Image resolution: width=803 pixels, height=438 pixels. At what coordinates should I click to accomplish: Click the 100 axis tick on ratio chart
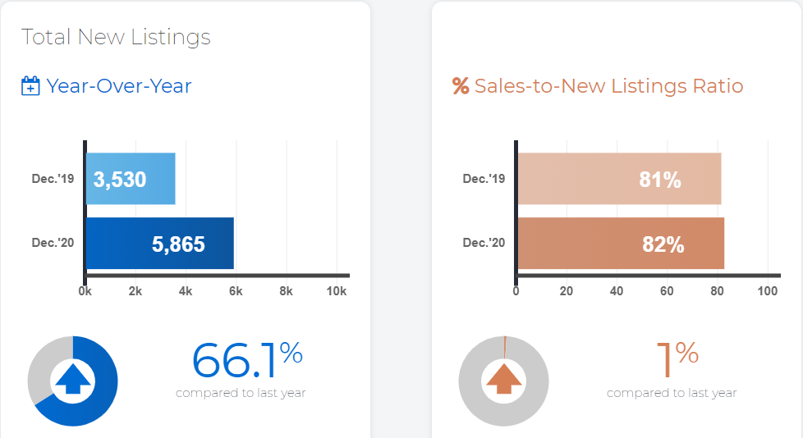(x=767, y=291)
